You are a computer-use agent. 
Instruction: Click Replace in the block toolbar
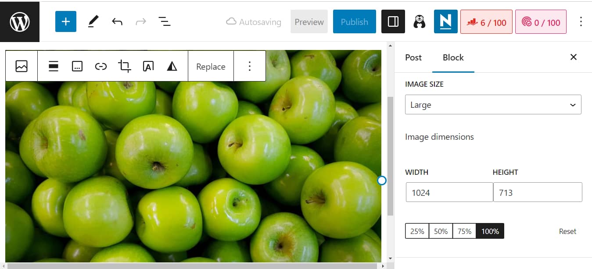(x=211, y=67)
